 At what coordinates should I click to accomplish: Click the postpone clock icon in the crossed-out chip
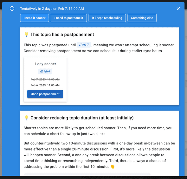[42, 72]
